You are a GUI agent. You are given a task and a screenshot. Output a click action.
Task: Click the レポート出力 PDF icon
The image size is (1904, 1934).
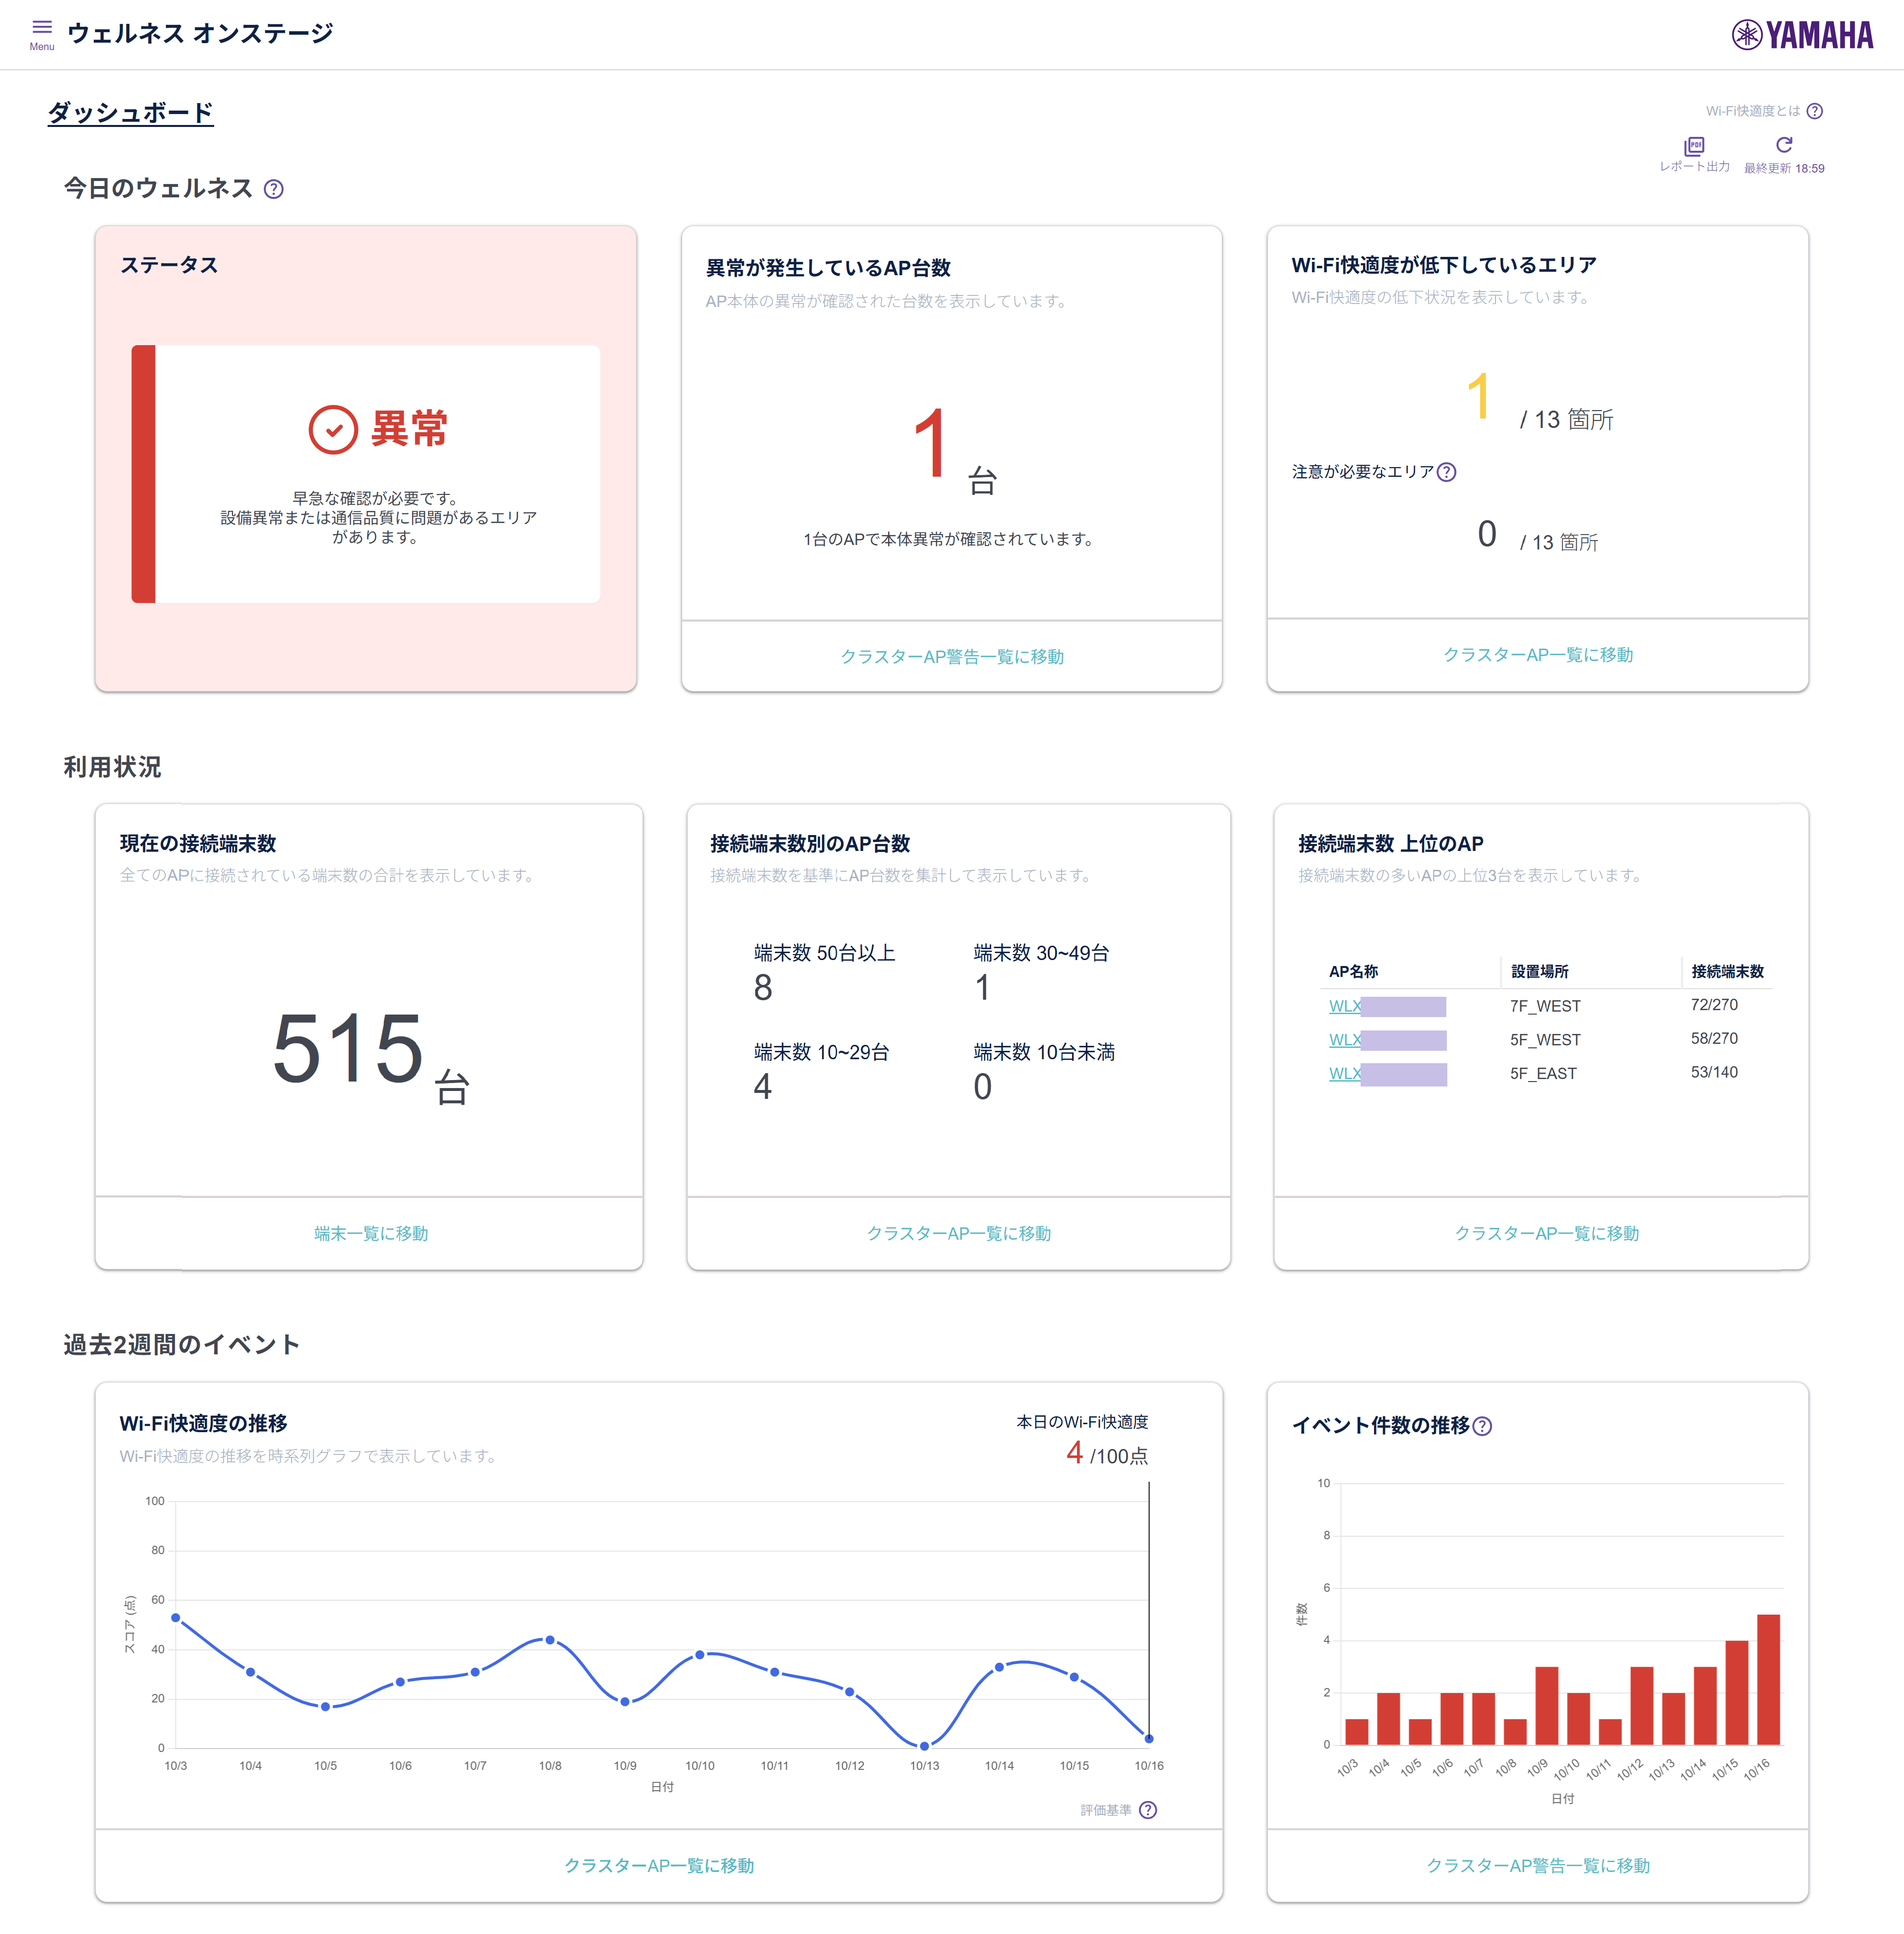(1694, 147)
